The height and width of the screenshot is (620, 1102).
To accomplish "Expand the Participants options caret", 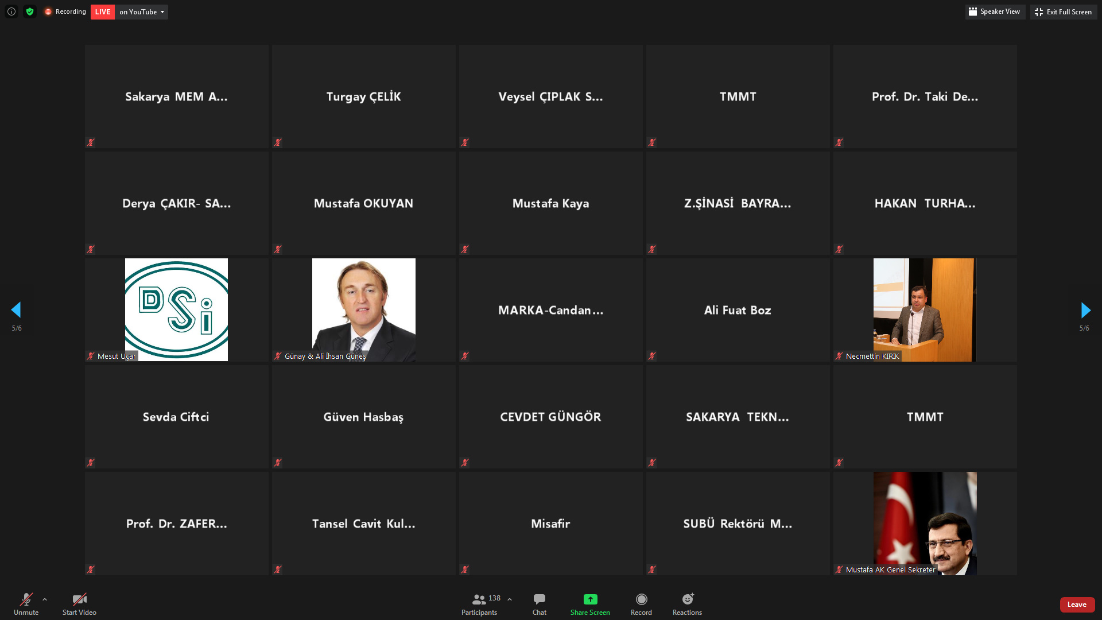I will point(510,599).
